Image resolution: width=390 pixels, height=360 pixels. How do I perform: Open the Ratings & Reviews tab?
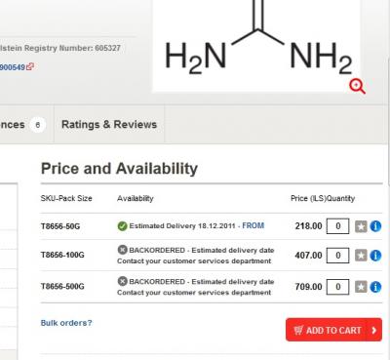[x=109, y=124]
